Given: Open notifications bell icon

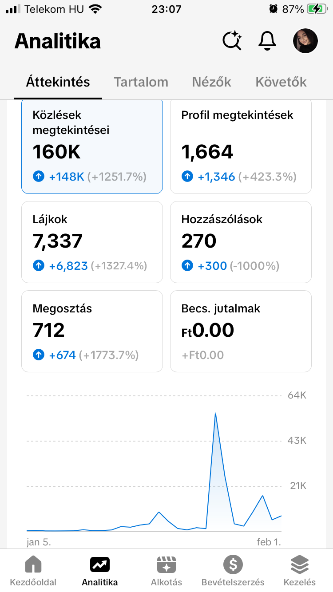Looking at the screenshot, I should point(267,41).
